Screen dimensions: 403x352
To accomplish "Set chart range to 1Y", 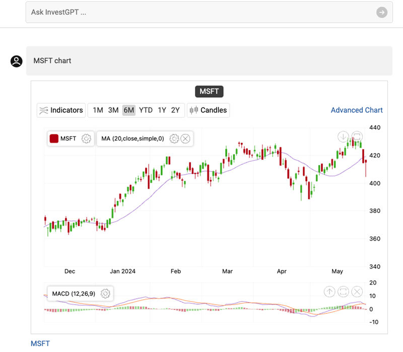I will [162, 110].
